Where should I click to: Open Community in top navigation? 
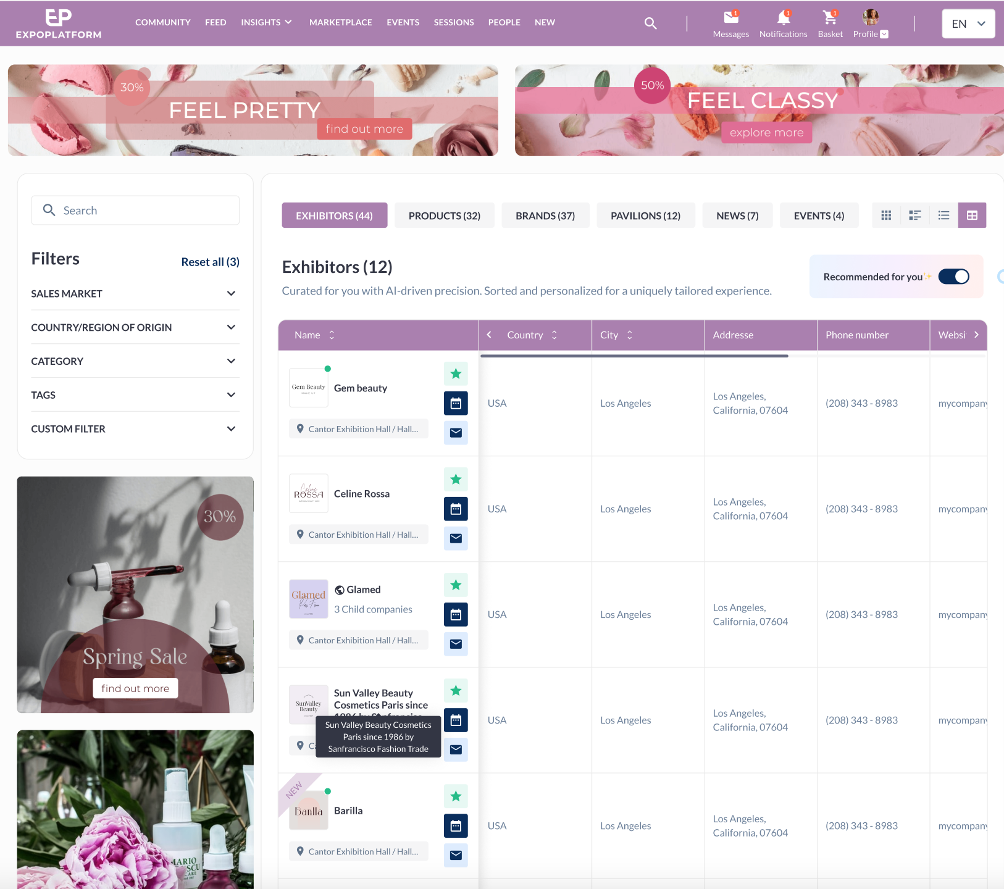163,22
